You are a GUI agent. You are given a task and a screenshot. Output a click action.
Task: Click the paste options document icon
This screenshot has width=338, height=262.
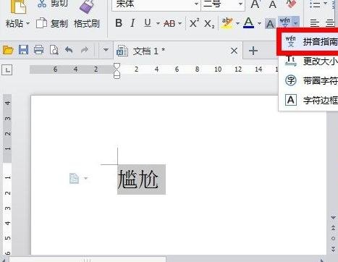(75, 179)
